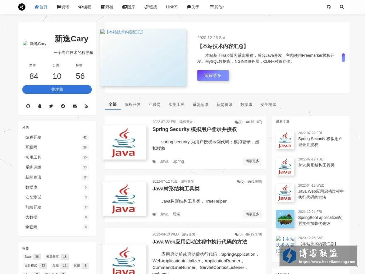Viewport: 365px width, 274px height.
Task: Click 阅读更多 button in featured banner
Action: 213,76
